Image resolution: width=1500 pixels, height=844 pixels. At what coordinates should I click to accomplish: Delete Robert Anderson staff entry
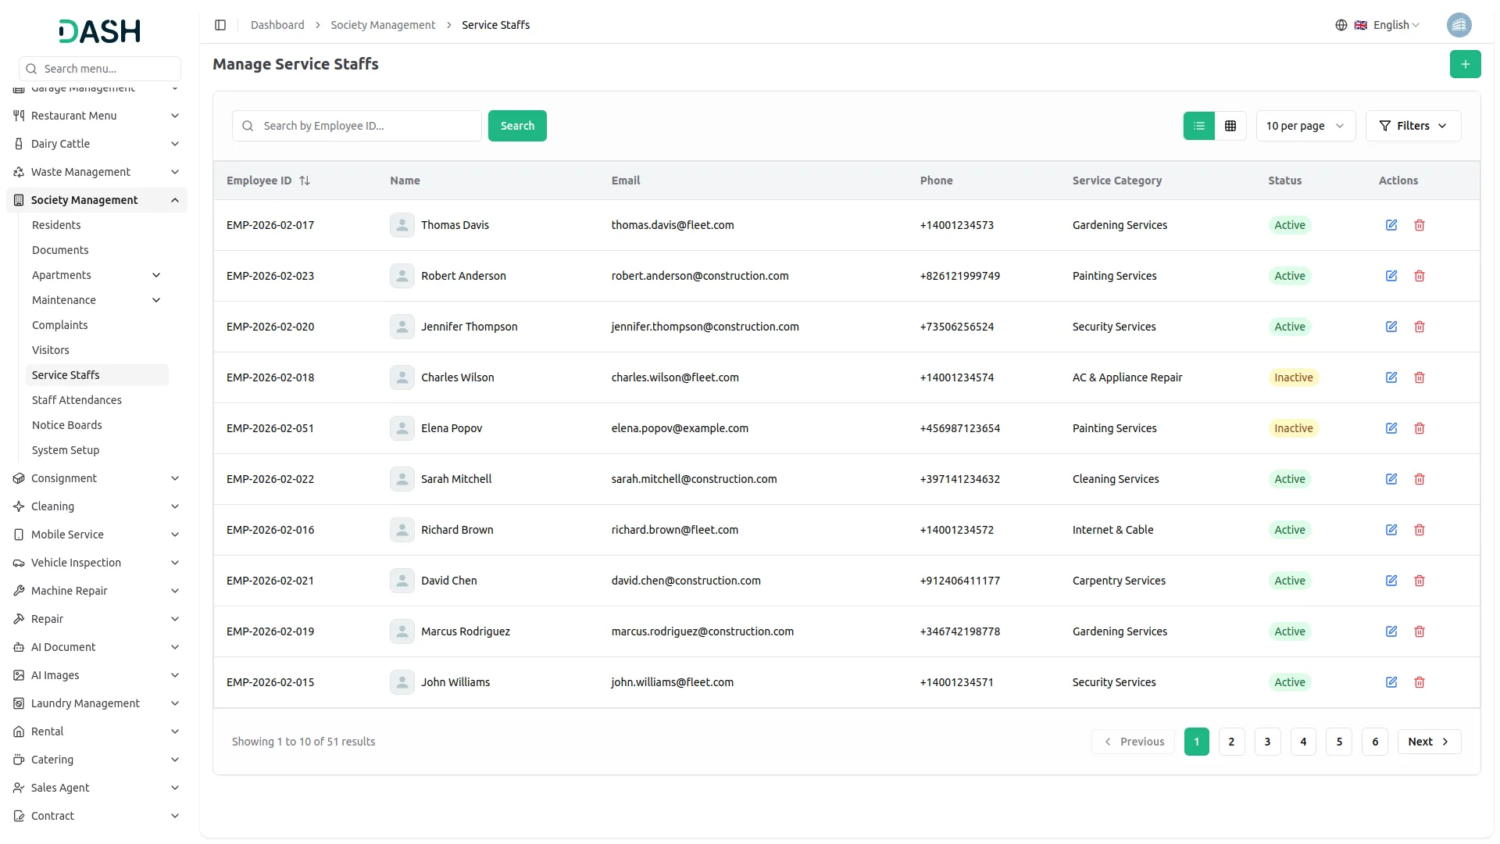[1419, 276]
